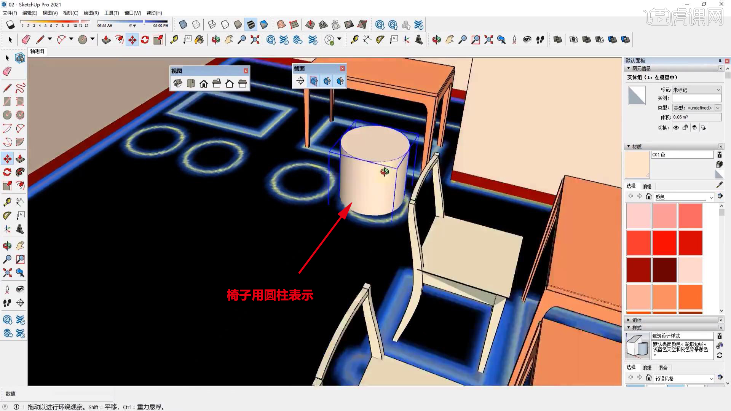The width and height of the screenshot is (731, 411).
Task: Select the Eraser tool in top toolbar
Action: click(x=26, y=40)
